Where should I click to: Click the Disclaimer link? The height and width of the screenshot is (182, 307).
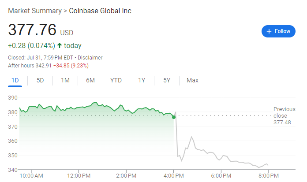tap(90, 58)
